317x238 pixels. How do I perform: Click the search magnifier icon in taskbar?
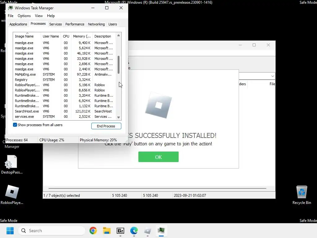point(24,231)
